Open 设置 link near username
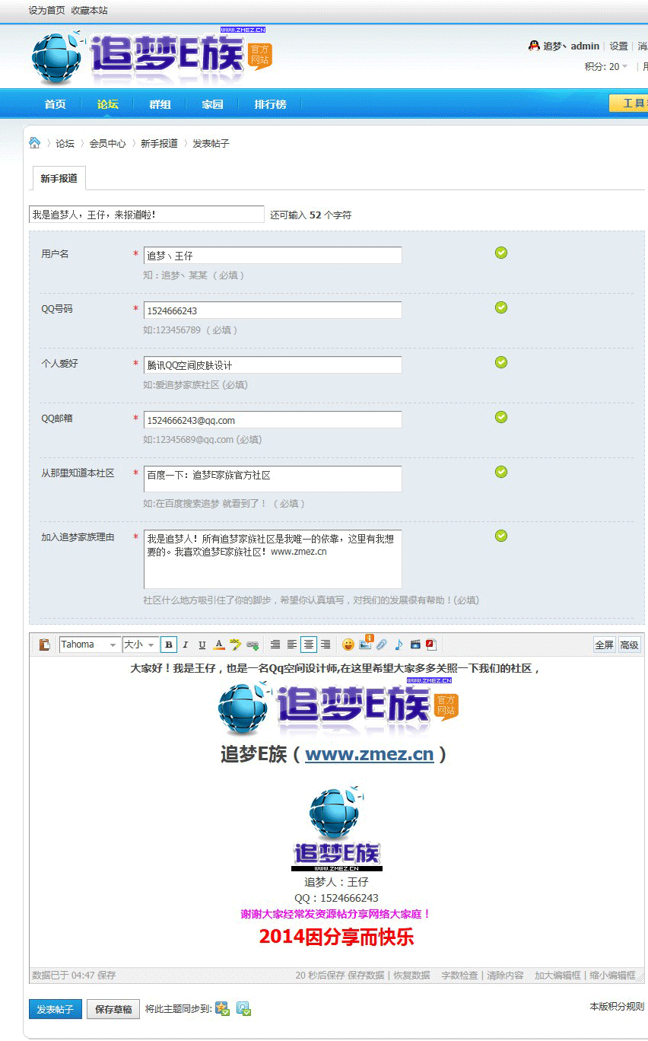This screenshot has width=648, height=1041. (618, 46)
